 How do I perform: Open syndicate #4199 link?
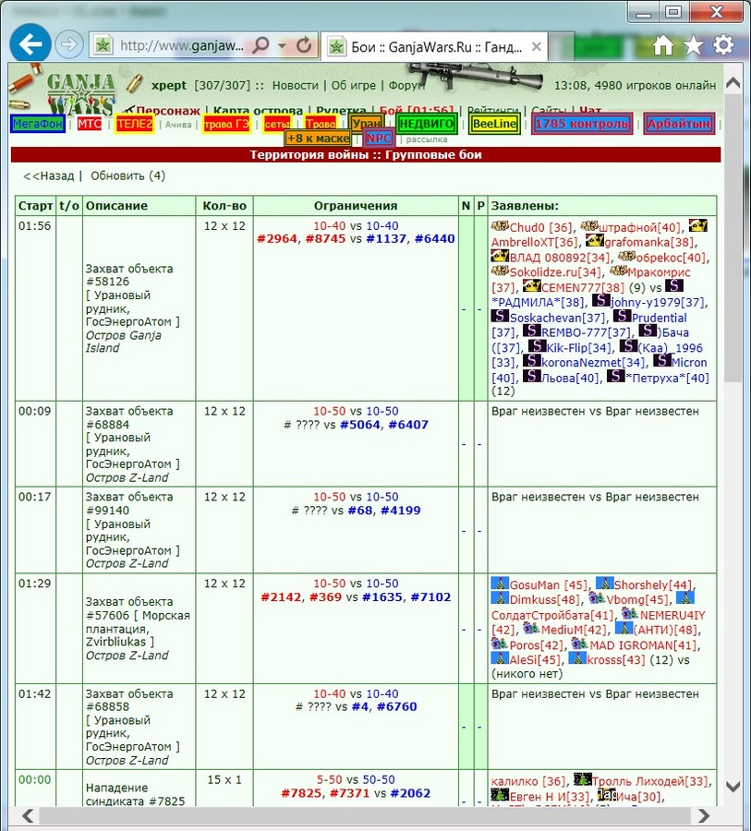pyautogui.click(x=400, y=511)
